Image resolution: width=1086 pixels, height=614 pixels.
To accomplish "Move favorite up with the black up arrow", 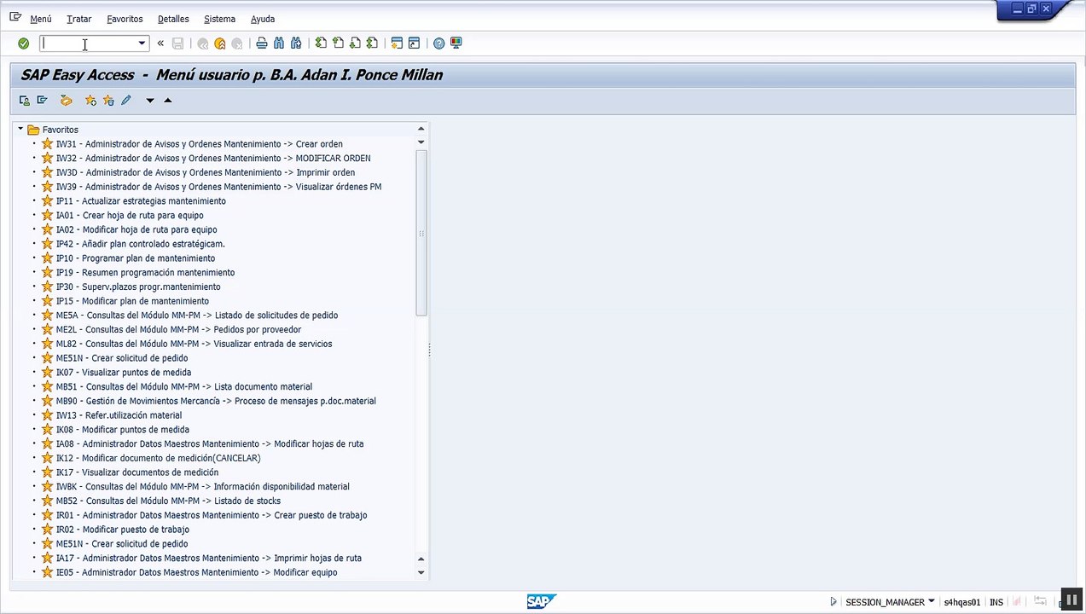I will click(168, 101).
